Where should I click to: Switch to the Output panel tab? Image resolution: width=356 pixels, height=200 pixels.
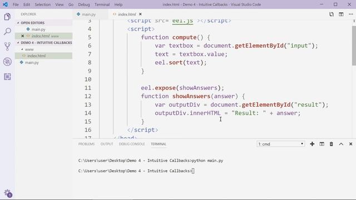coord(107,144)
